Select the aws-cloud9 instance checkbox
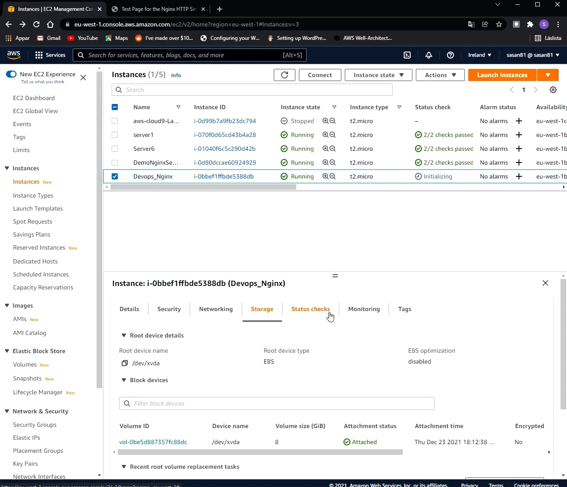 [x=115, y=121]
